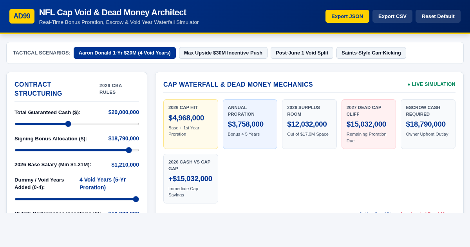Viewport: 470px width, 247px height.
Task: Click 'Cap Waterfall & Dead Money Mechanics' heading
Action: (238, 84)
